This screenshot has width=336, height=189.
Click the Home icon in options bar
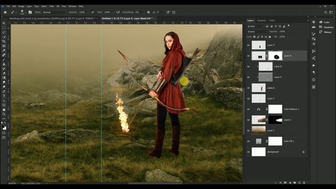5,12
